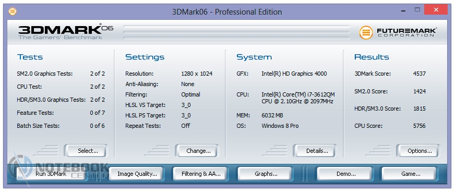The image size is (456, 192).
Task: Click the HLSL VS Target label
Action: [146, 105]
